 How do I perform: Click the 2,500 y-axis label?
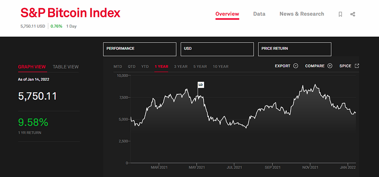(123, 141)
